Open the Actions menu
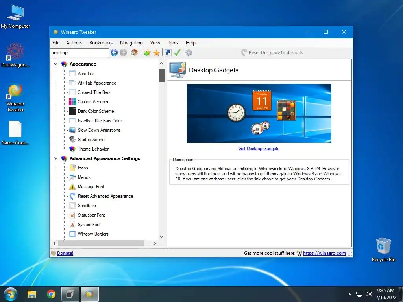403x302 pixels. pos(74,43)
